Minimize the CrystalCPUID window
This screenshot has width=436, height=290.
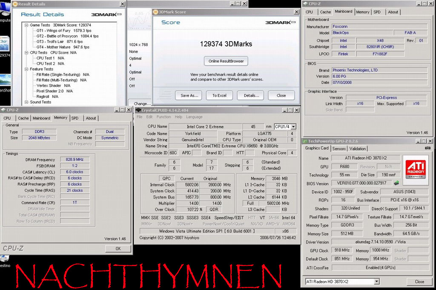coord(285,110)
